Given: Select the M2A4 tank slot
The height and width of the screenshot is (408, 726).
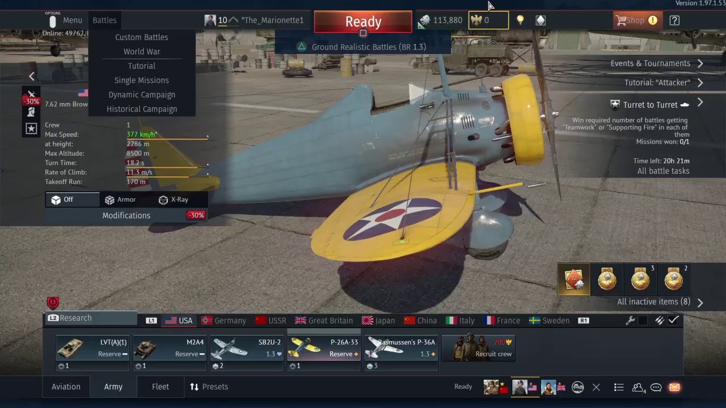Looking at the screenshot, I should tap(170, 352).
